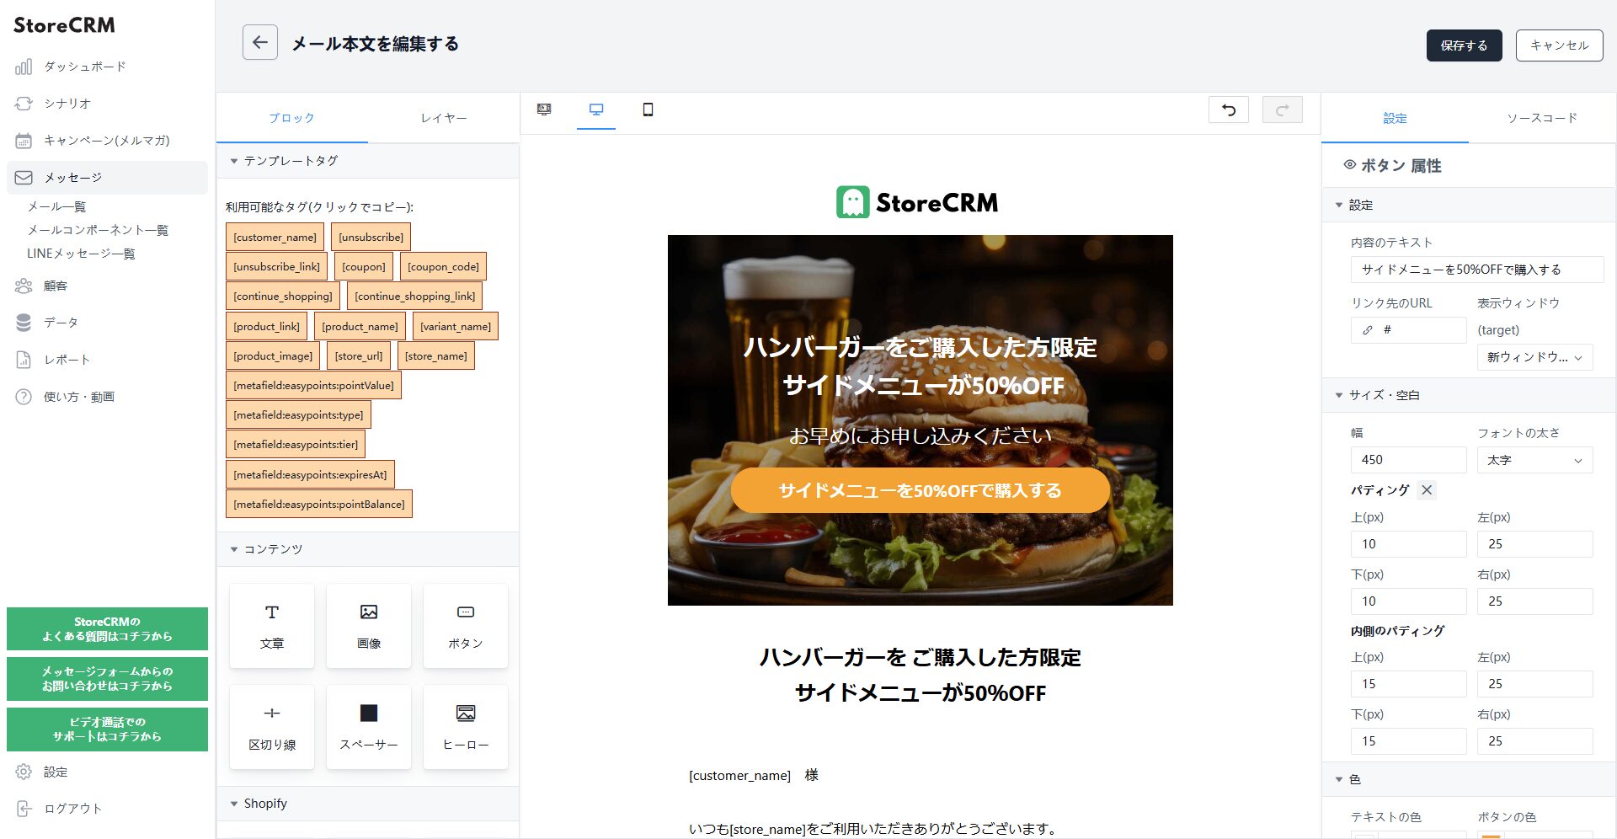Image resolution: width=1617 pixels, height=839 pixels.
Task: Collapse the テンプレートタグ section
Action: pyautogui.click(x=368, y=161)
